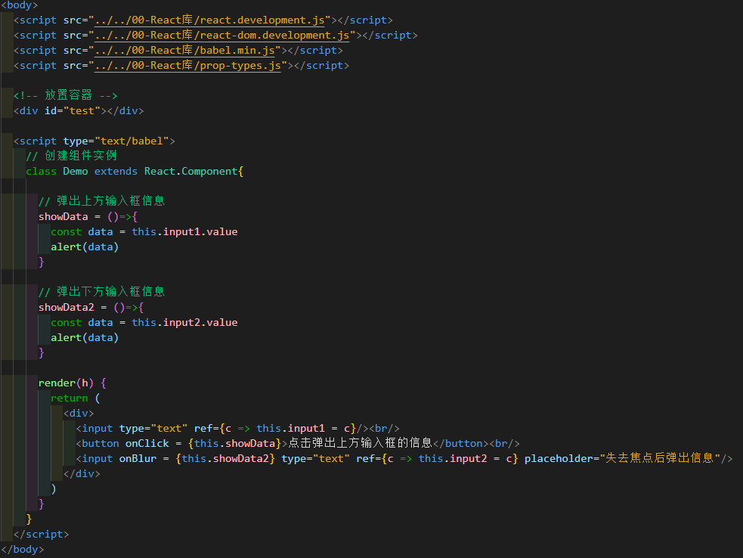Click the 弹出上方输入框信息 comment
Screen dimensions: 743x558
point(101,201)
